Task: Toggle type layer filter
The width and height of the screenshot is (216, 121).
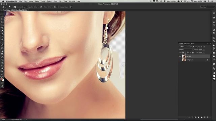Action: point(196,47)
